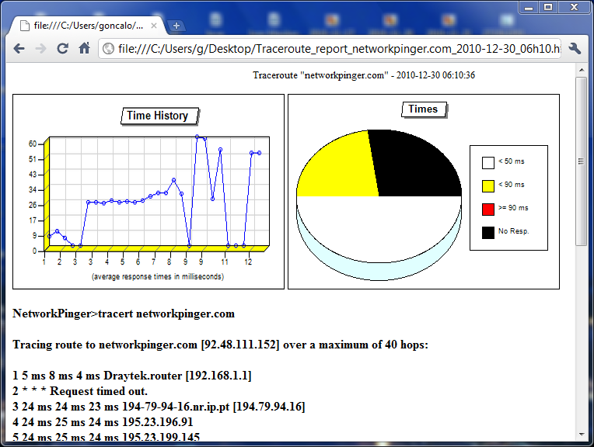Minimize the browser window
The image size is (594, 447).
tap(529, 7)
